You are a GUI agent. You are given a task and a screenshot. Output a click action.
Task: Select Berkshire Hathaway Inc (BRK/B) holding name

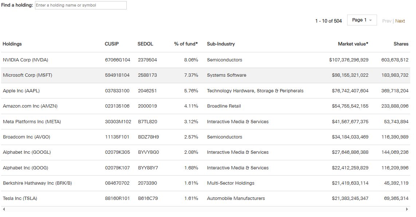tap(38, 183)
